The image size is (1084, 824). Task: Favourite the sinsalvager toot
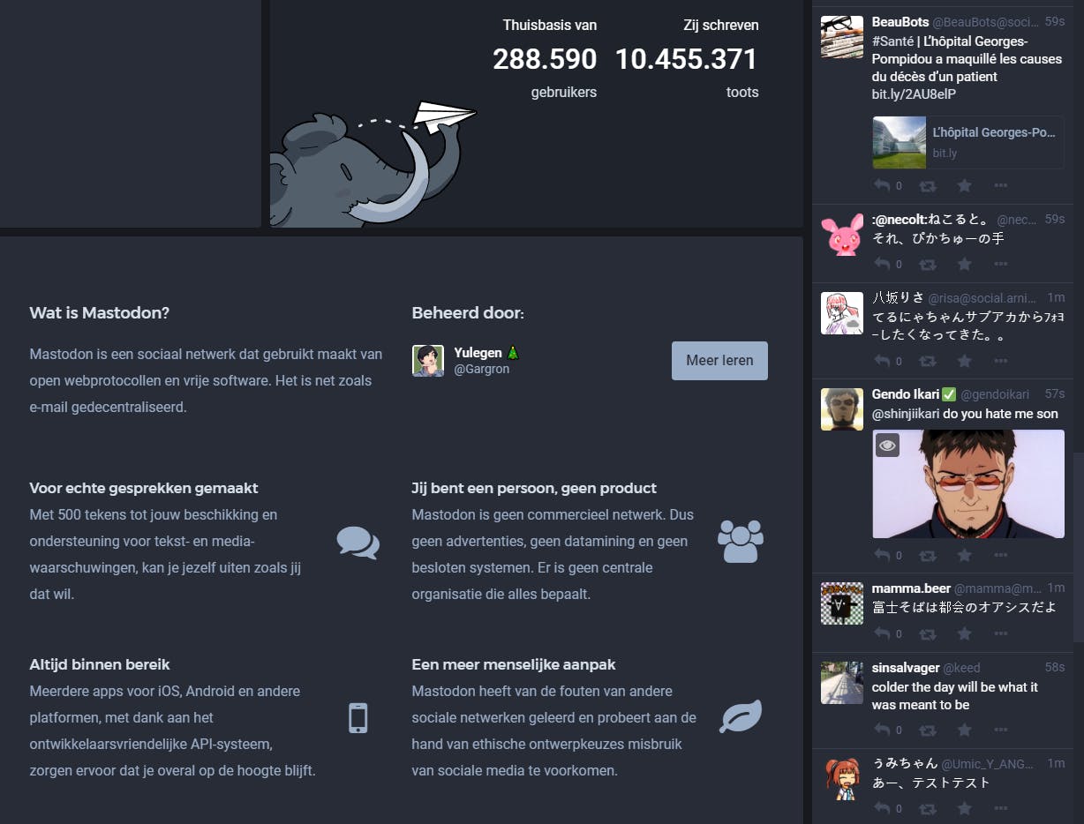coord(964,730)
